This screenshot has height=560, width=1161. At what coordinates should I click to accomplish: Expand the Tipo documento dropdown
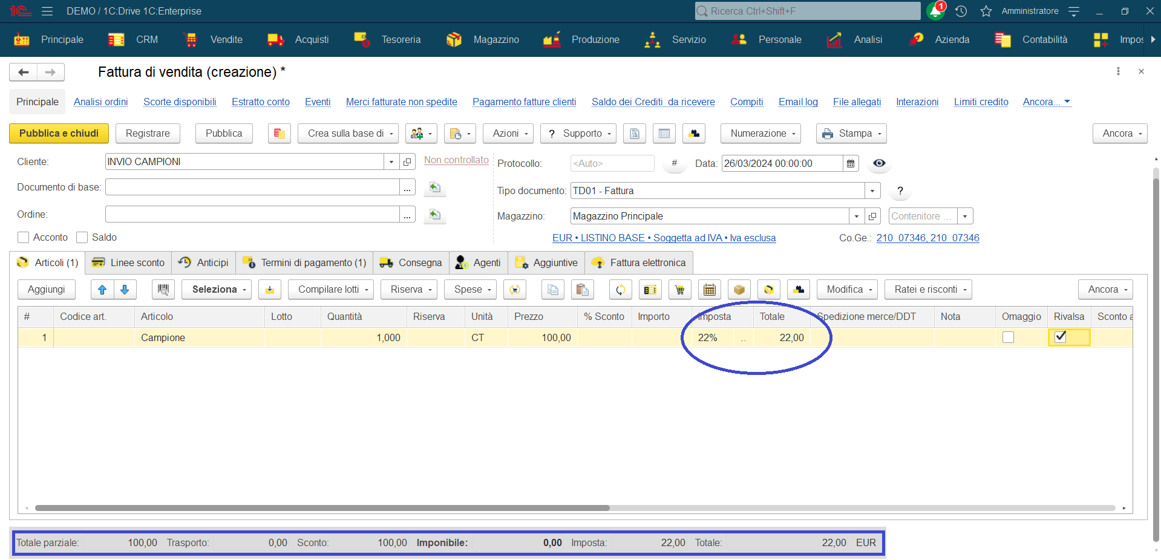point(872,191)
